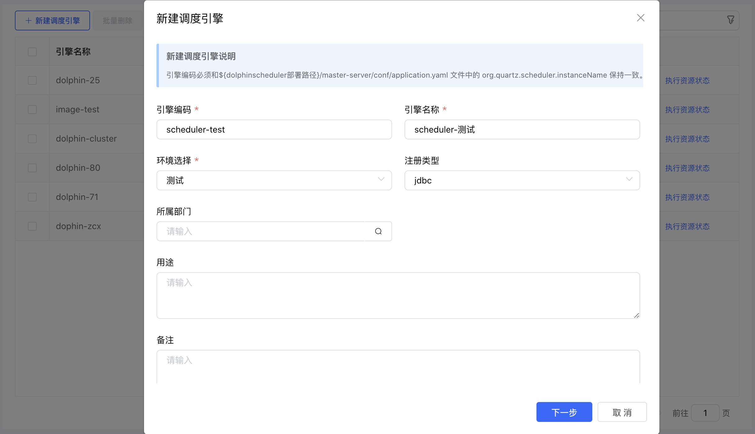Viewport: 755px width, 434px height.
Task: Click the page number input near 前往
Action: tap(705, 413)
